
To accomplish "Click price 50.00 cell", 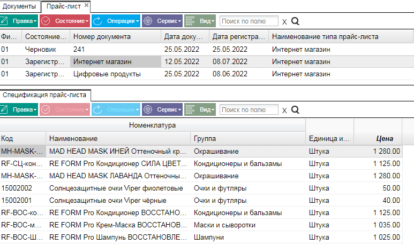I will 378,188.
